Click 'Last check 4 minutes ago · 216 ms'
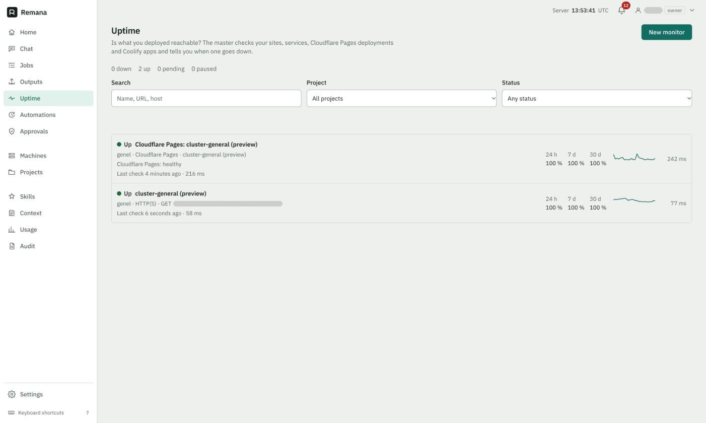The height and width of the screenshot is (423, 706). (161, 174)
